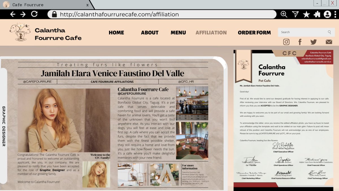Open the cafe's Instagram page icon
Image resolution: width=339 pixels, height=191 pixels.
click(286, 42)
